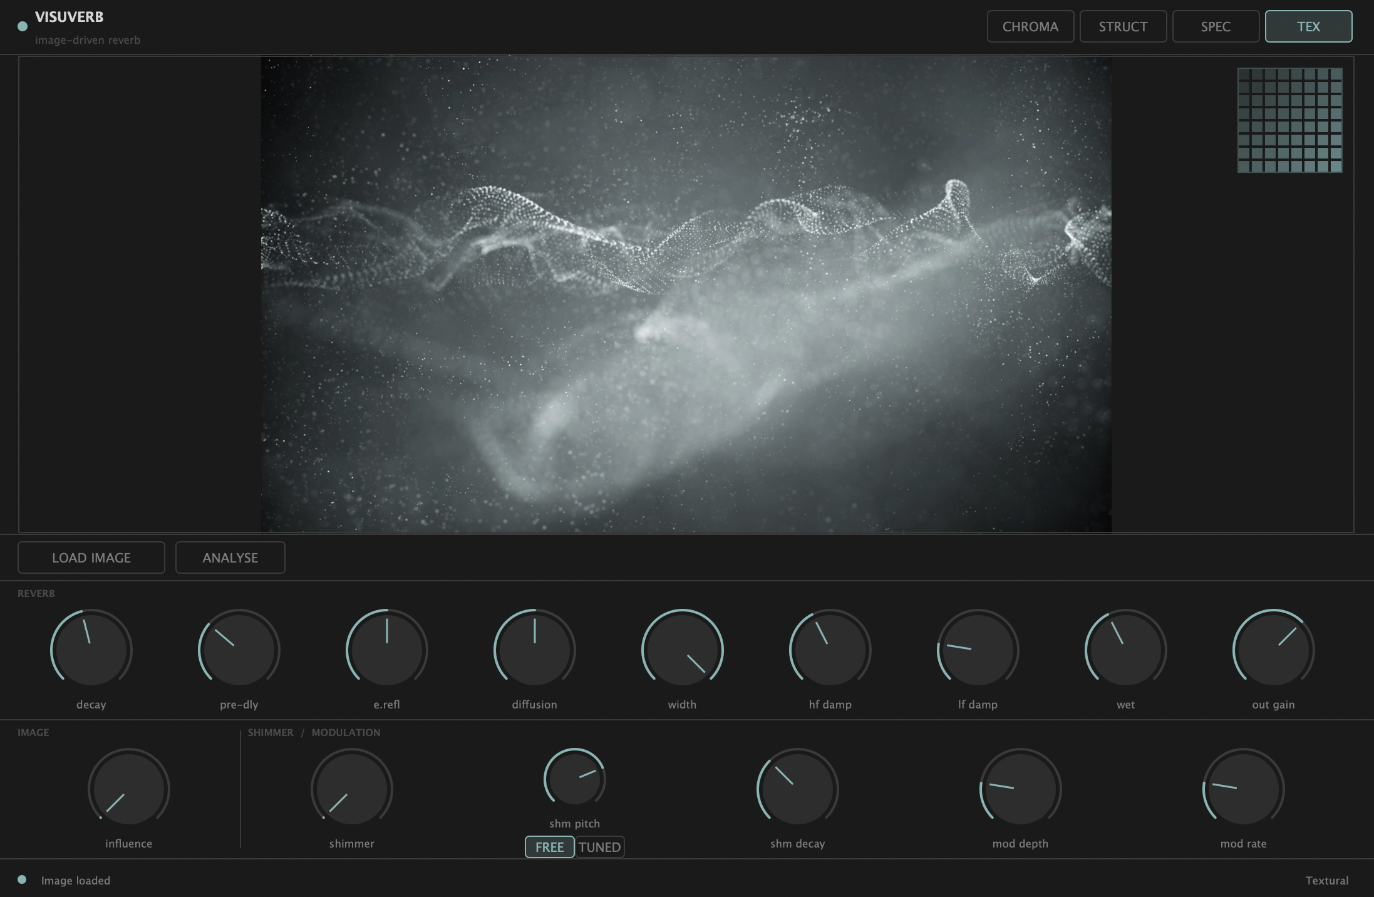Click the image influence knob
The image size is (1374, 897).
(129, 789)
